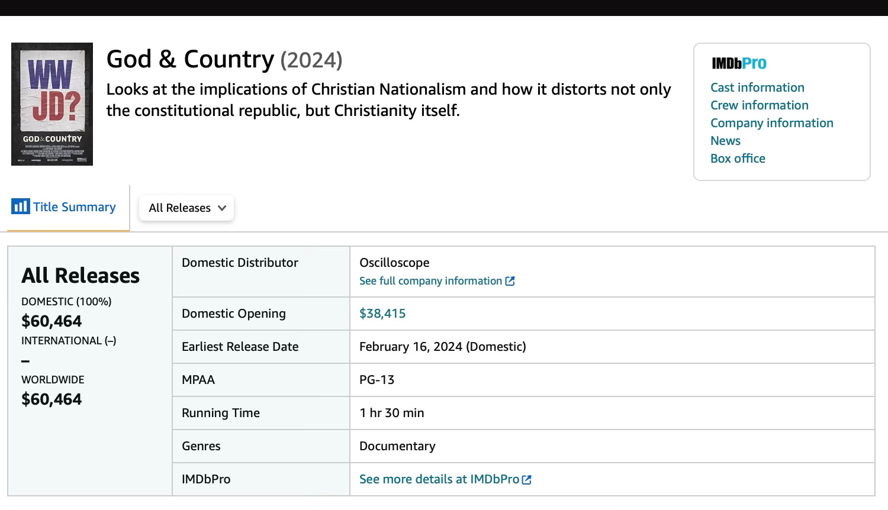Click external link icon after company information
The height and width of the screenshot is (510, 888).
pyautogui.click(x=510, y=281)
